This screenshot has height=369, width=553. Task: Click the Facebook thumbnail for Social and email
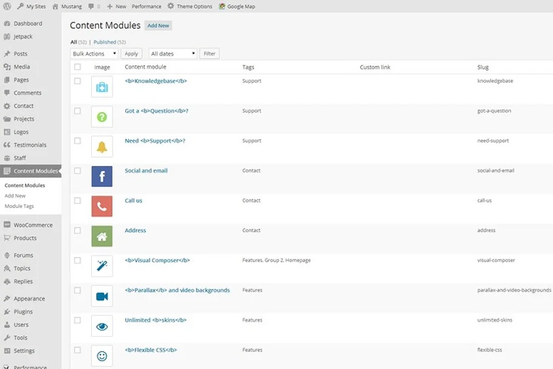pyautogui.click(x=101, y=177)
